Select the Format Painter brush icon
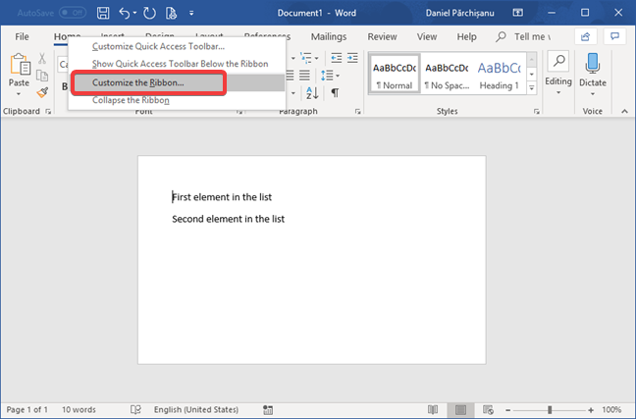636x419 pixels. tap(42, 93)
